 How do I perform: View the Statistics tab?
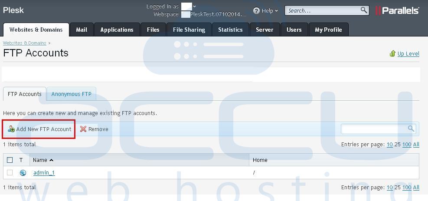230,30
